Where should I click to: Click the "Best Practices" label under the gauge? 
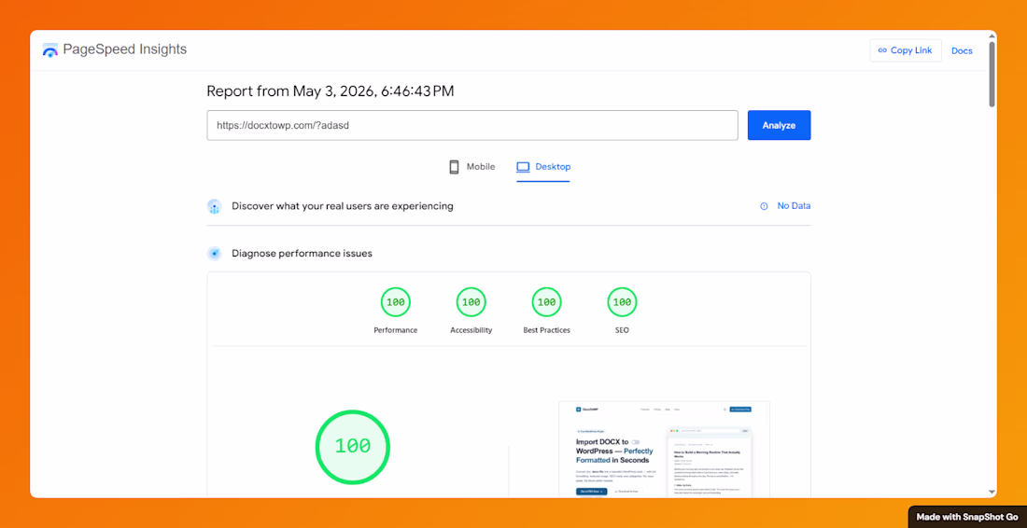click(546, 330)
